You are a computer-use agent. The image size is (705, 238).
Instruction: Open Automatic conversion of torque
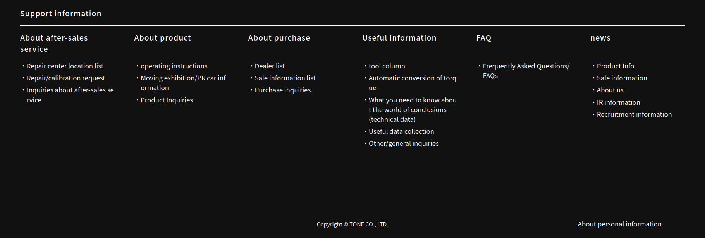(412, 78)
